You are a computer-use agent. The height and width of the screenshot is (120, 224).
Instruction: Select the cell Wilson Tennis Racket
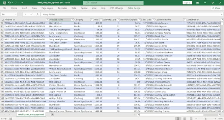[61, 69]
